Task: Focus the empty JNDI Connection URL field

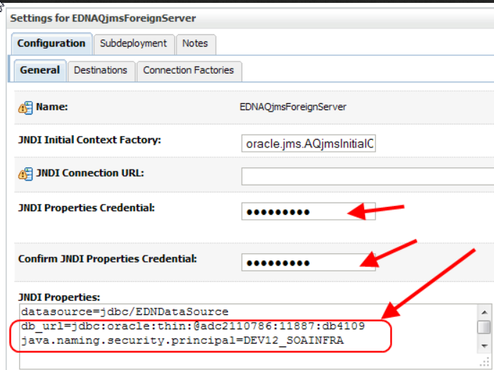Action: tap(367, 176)
